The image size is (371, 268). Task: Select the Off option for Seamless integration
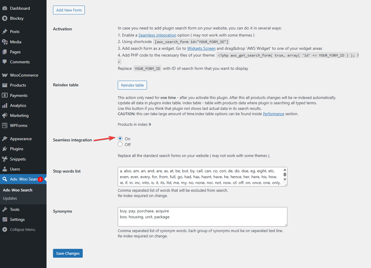coord(120,144)
